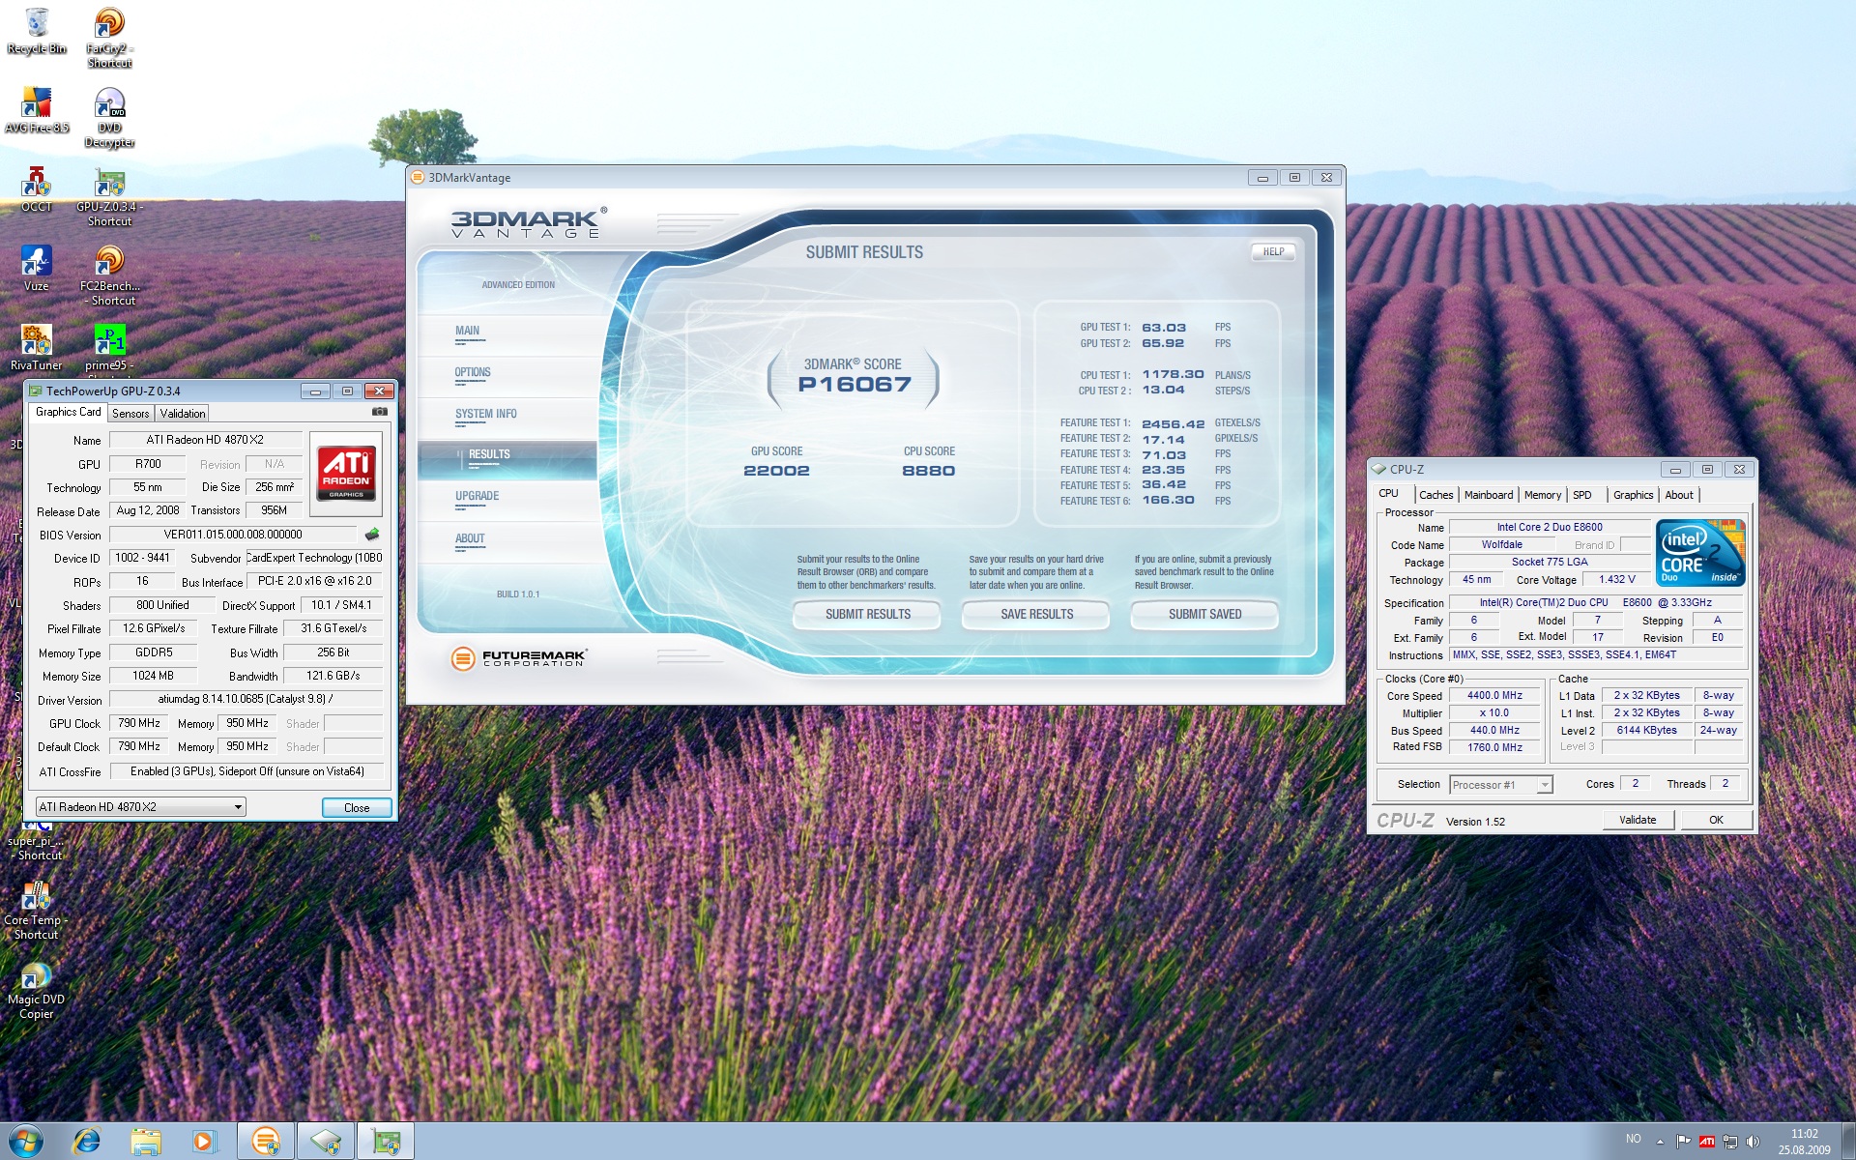This screenshot has width=1856, height=1160.
Task: Click the volume speaker icon in system tray
Action: coord(1753,1142)
